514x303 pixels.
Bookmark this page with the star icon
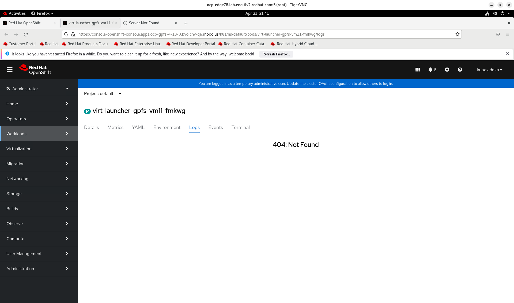[x=457, y=34]
